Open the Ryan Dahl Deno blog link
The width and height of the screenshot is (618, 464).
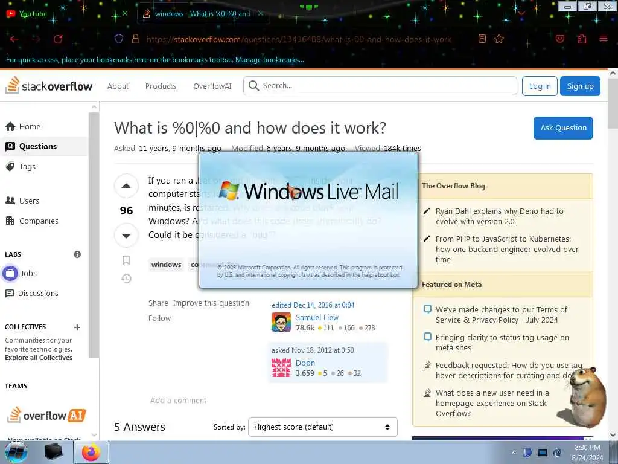(x=499, y=216)
